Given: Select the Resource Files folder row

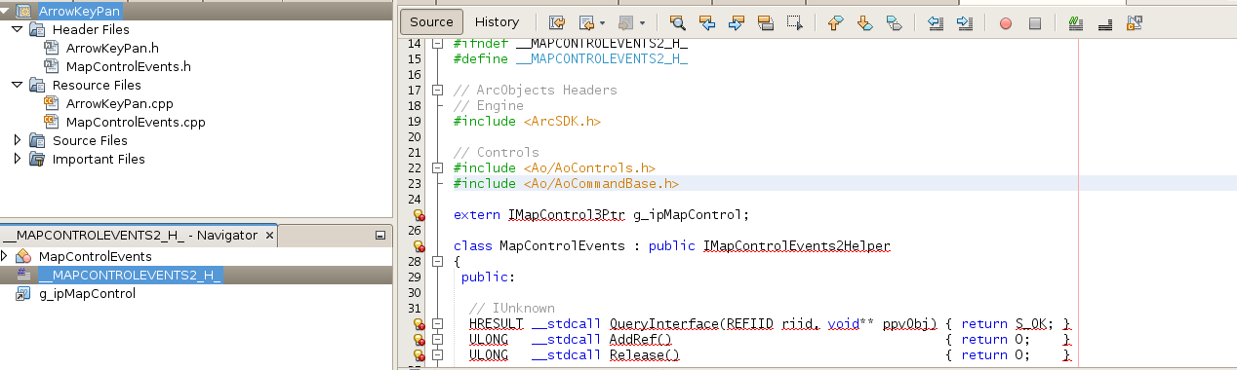Looking at the screenshot, I should 97,85.
